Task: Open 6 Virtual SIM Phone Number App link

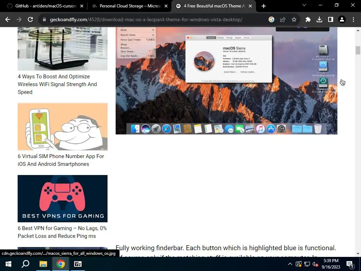Action: (61, 160)
